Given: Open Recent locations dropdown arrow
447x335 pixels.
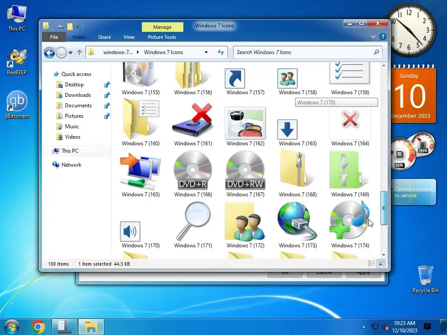Looking at the screenshot, I should (70, 53).
